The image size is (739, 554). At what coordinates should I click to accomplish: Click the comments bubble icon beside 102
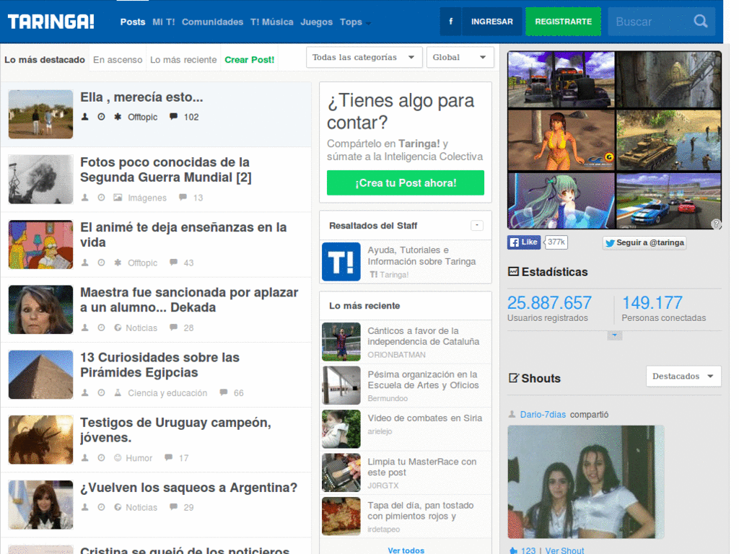173,116
